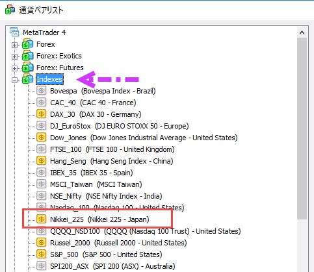Expand the Forex: Futures folder
Image resolution: width=314 pixels, height=272 pixels.
coord(14,68)
